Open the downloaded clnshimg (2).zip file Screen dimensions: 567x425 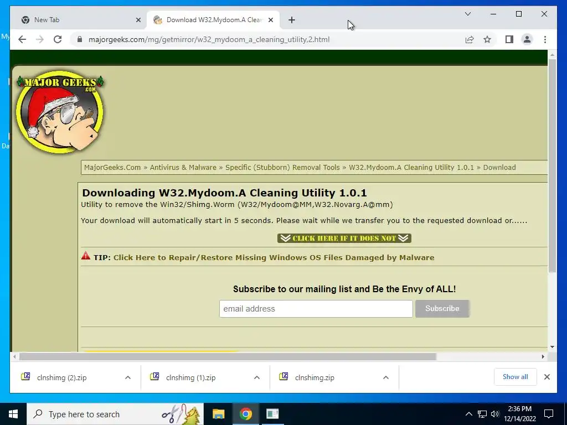point(61,377)
